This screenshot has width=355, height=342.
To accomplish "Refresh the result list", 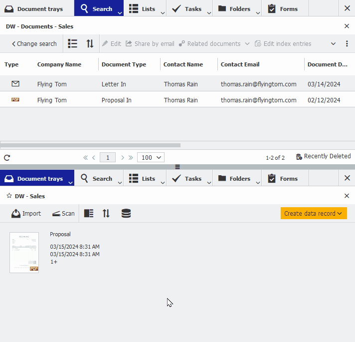I will pos(7,157).
